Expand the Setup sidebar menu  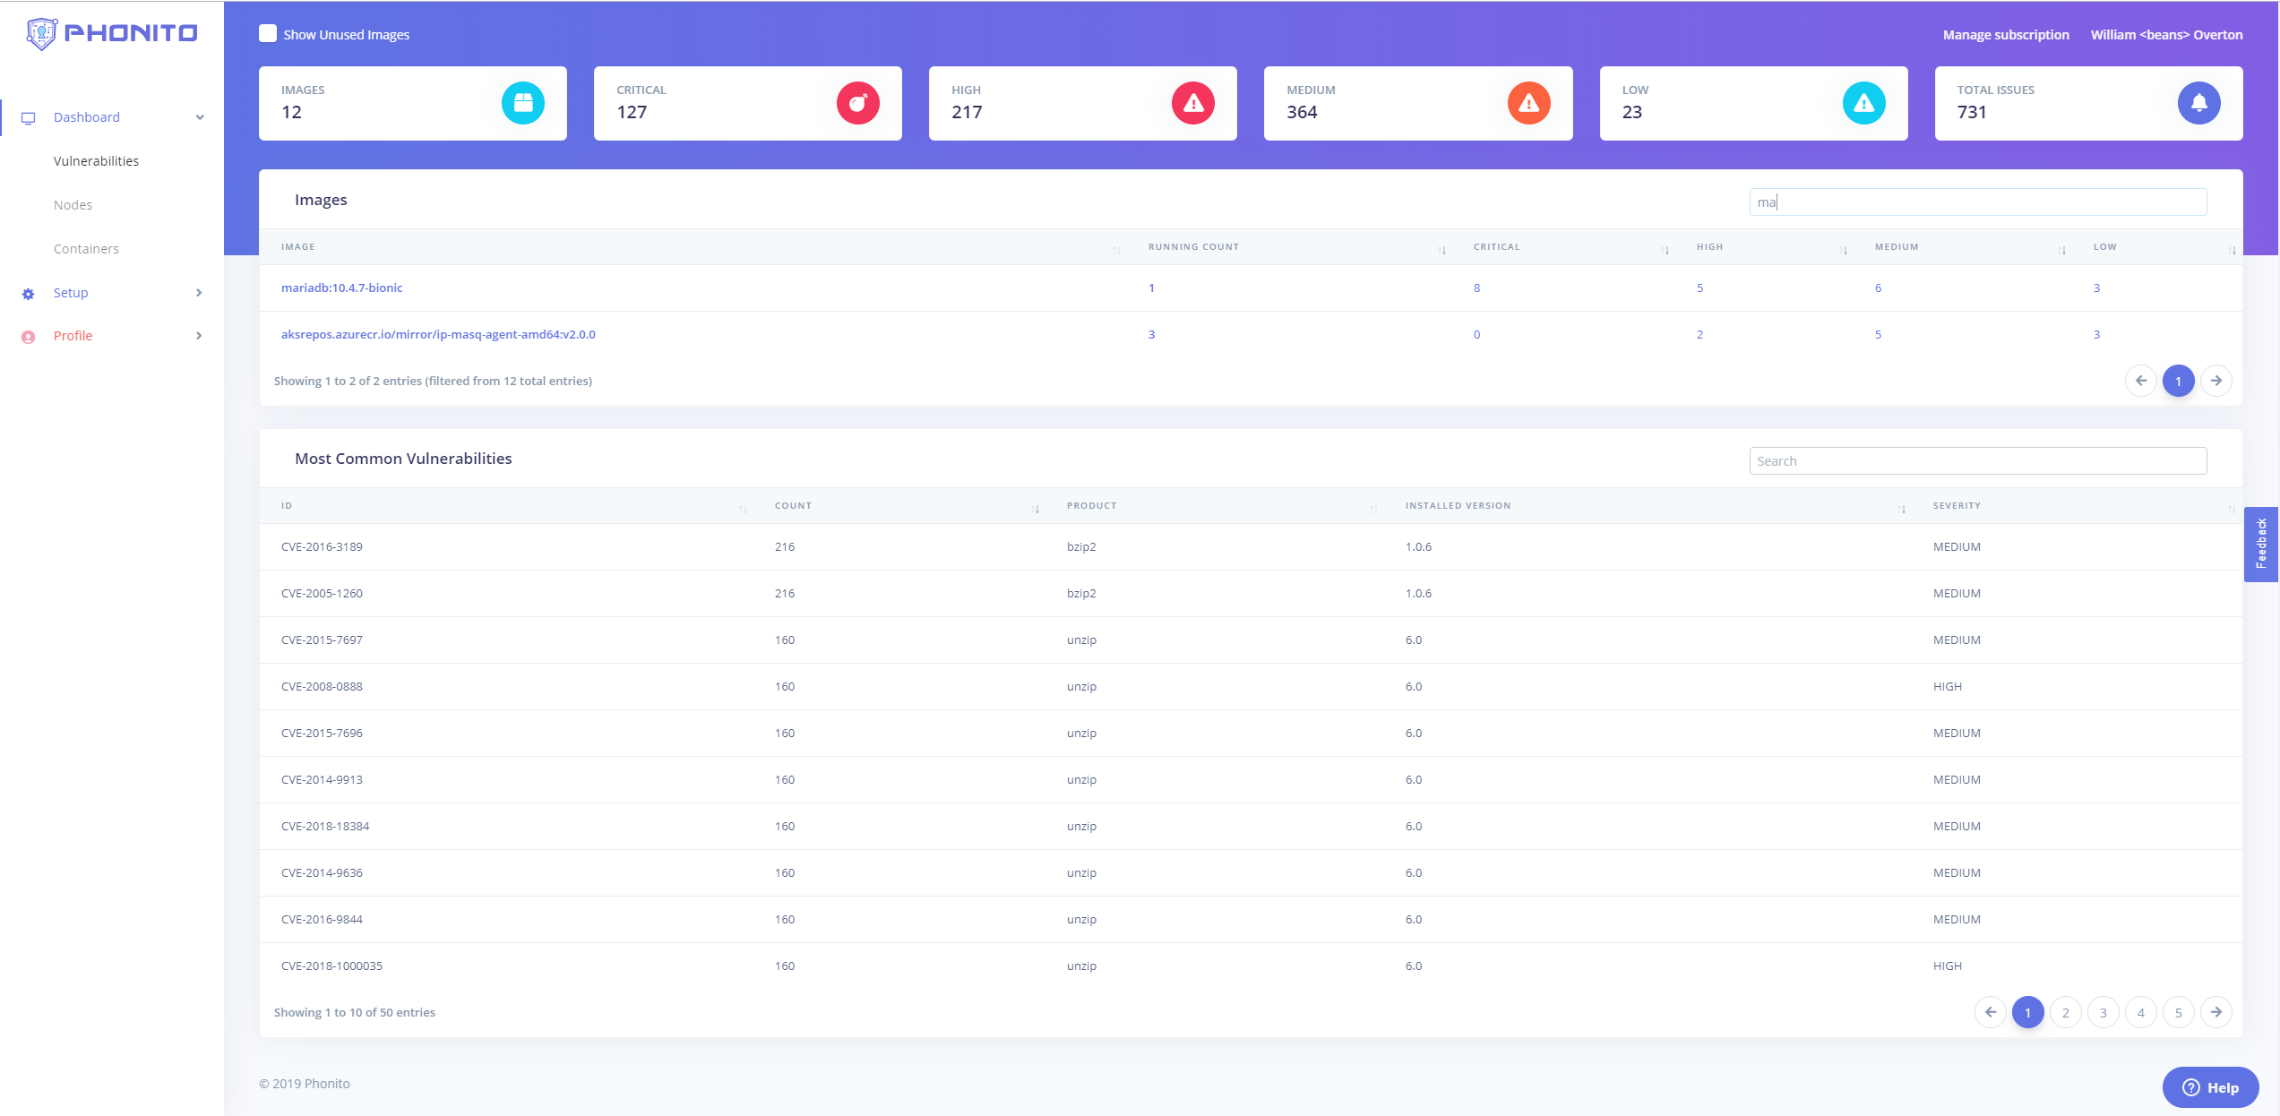(x=199, y=293)
